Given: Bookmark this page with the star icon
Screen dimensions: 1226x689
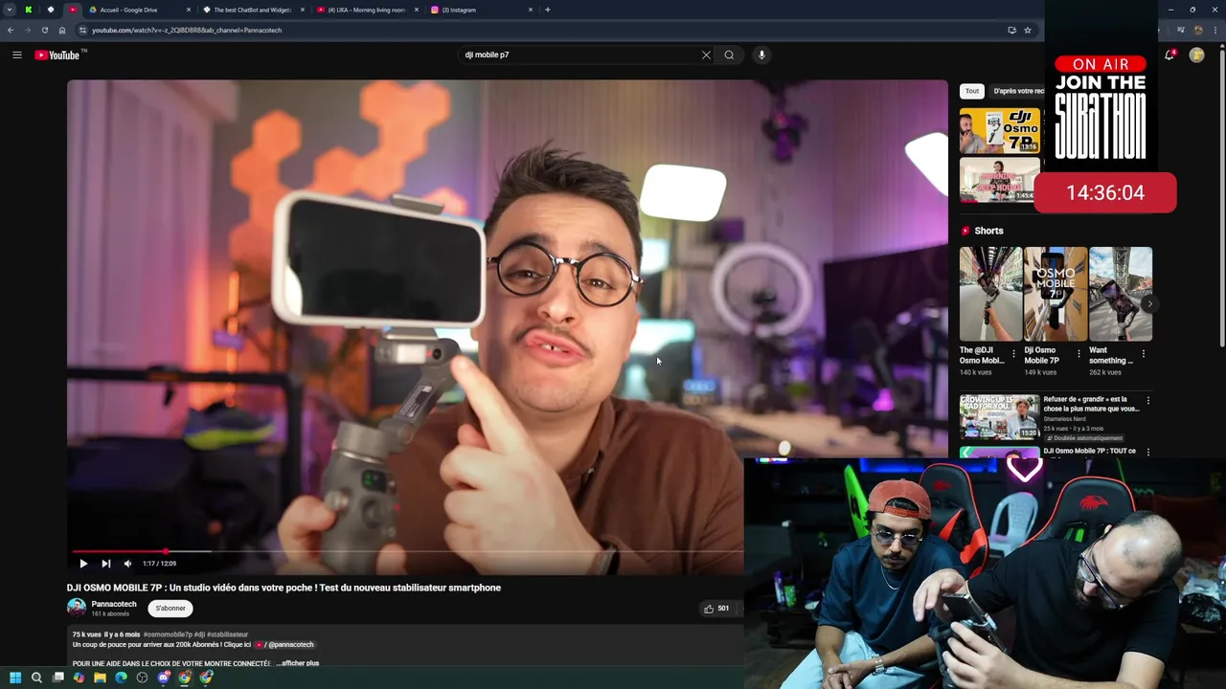Looking at the screenshot, I should 1028,30.
